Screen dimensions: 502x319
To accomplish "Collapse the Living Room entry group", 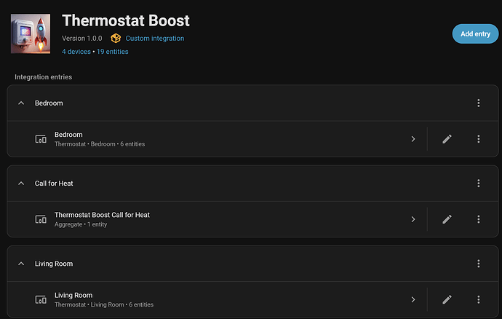I will tap(21, 264).
